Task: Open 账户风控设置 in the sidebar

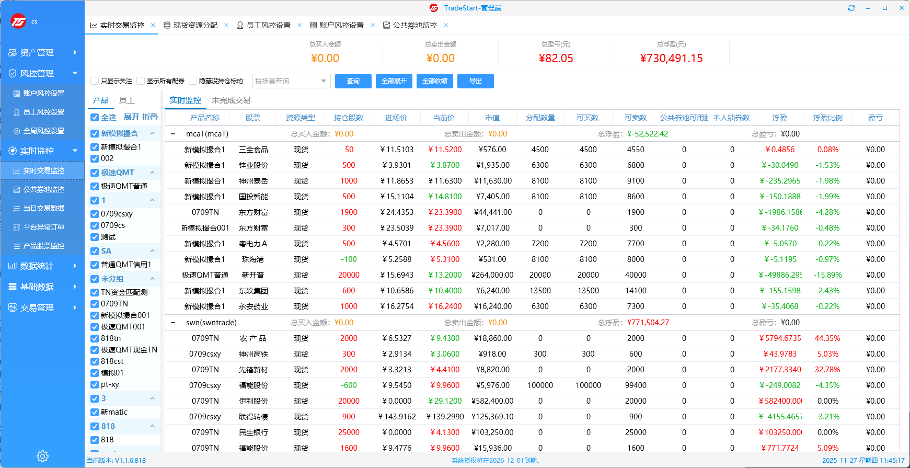Action: (x=43, y=93)
